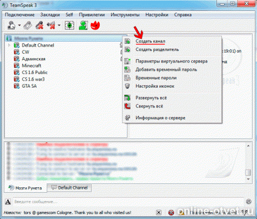
Task: Click the text format A button
Action: (8, 201)
